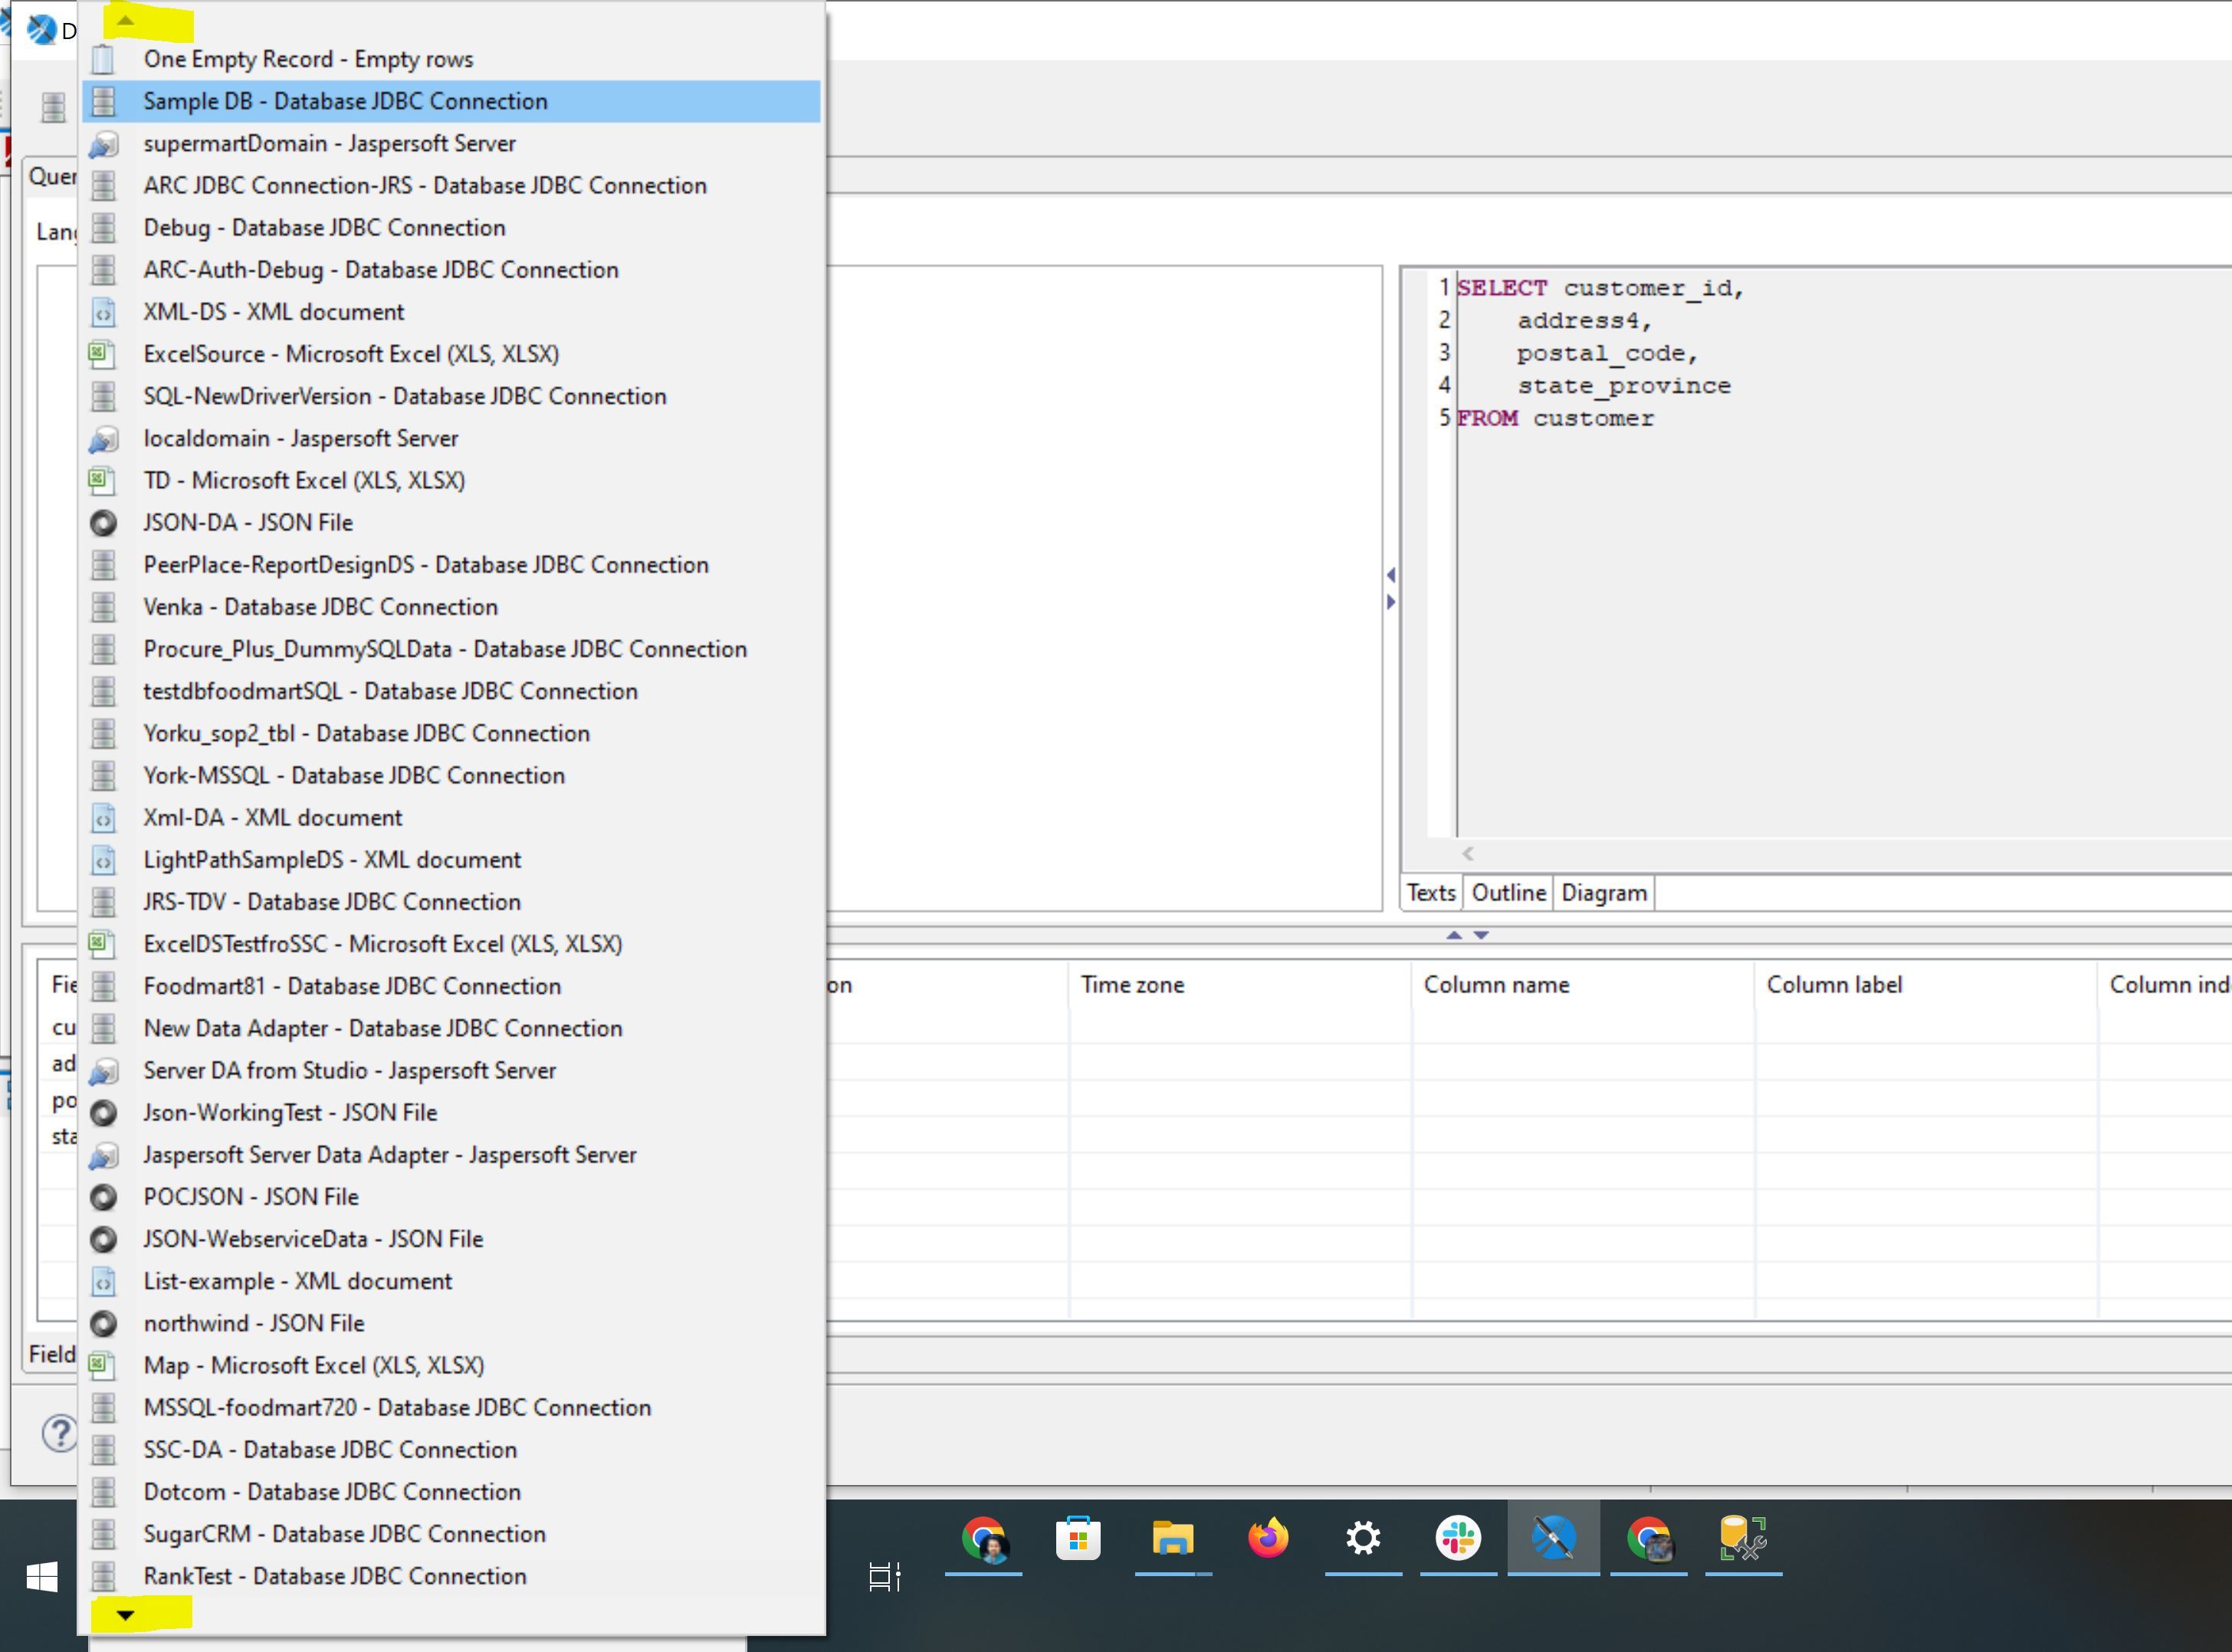Screen dimensions: 2232x1652
Task: Switch to the Diagram tab
Action: coord(1603,892)
